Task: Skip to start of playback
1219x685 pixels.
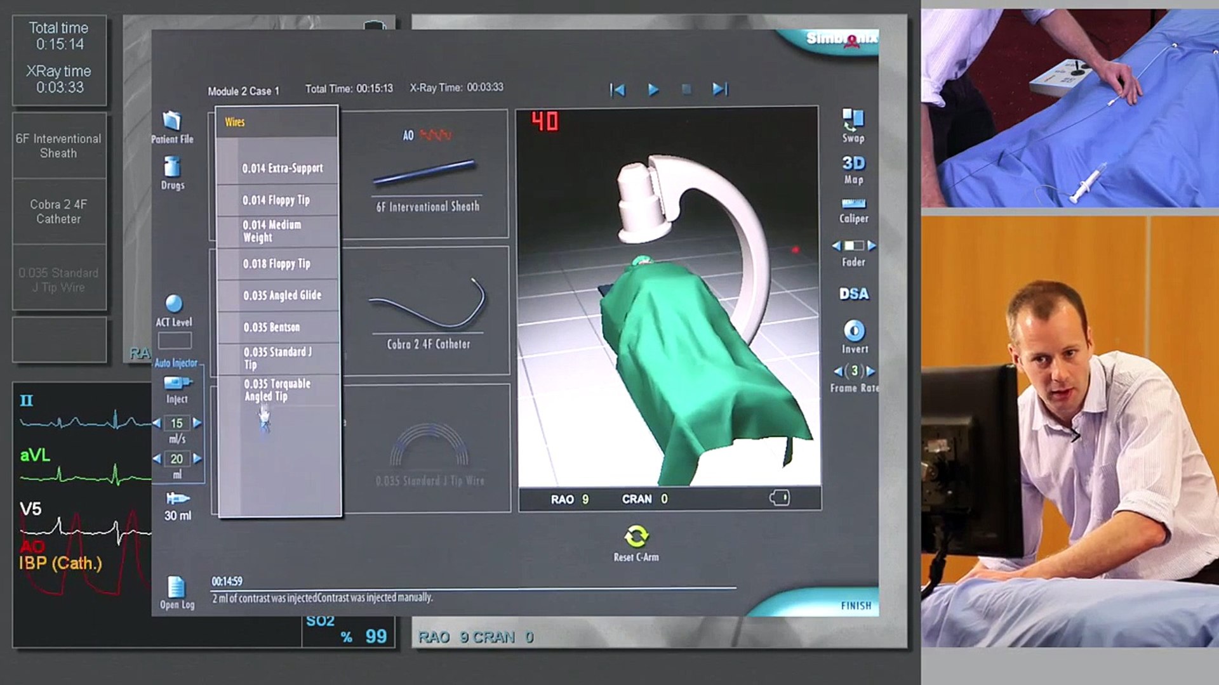Action: [x=617, y=89]
